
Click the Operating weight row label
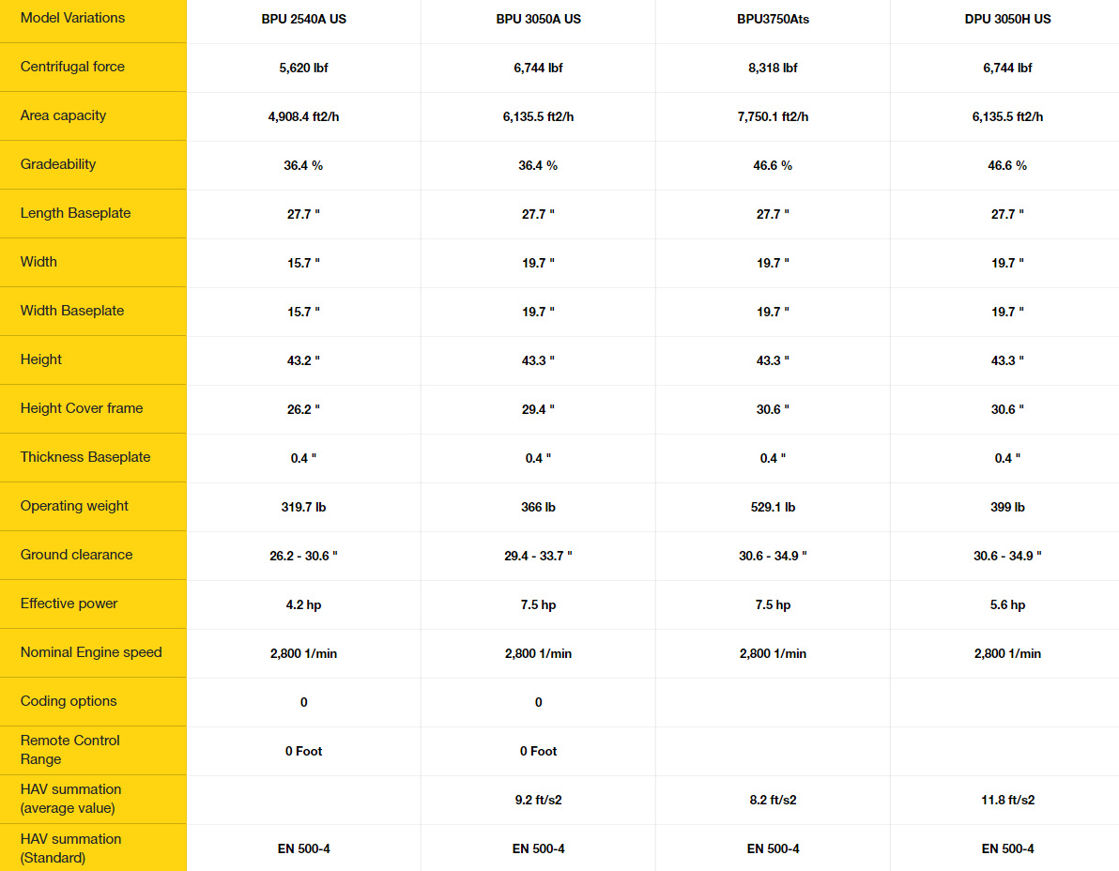[74, 506]
